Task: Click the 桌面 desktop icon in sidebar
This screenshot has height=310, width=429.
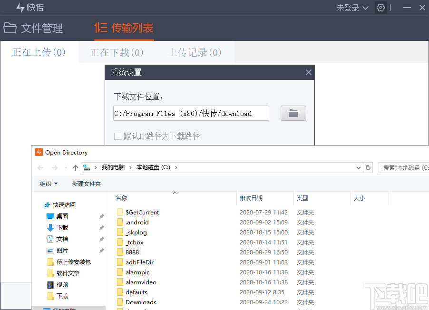Action: coord(50,216)
